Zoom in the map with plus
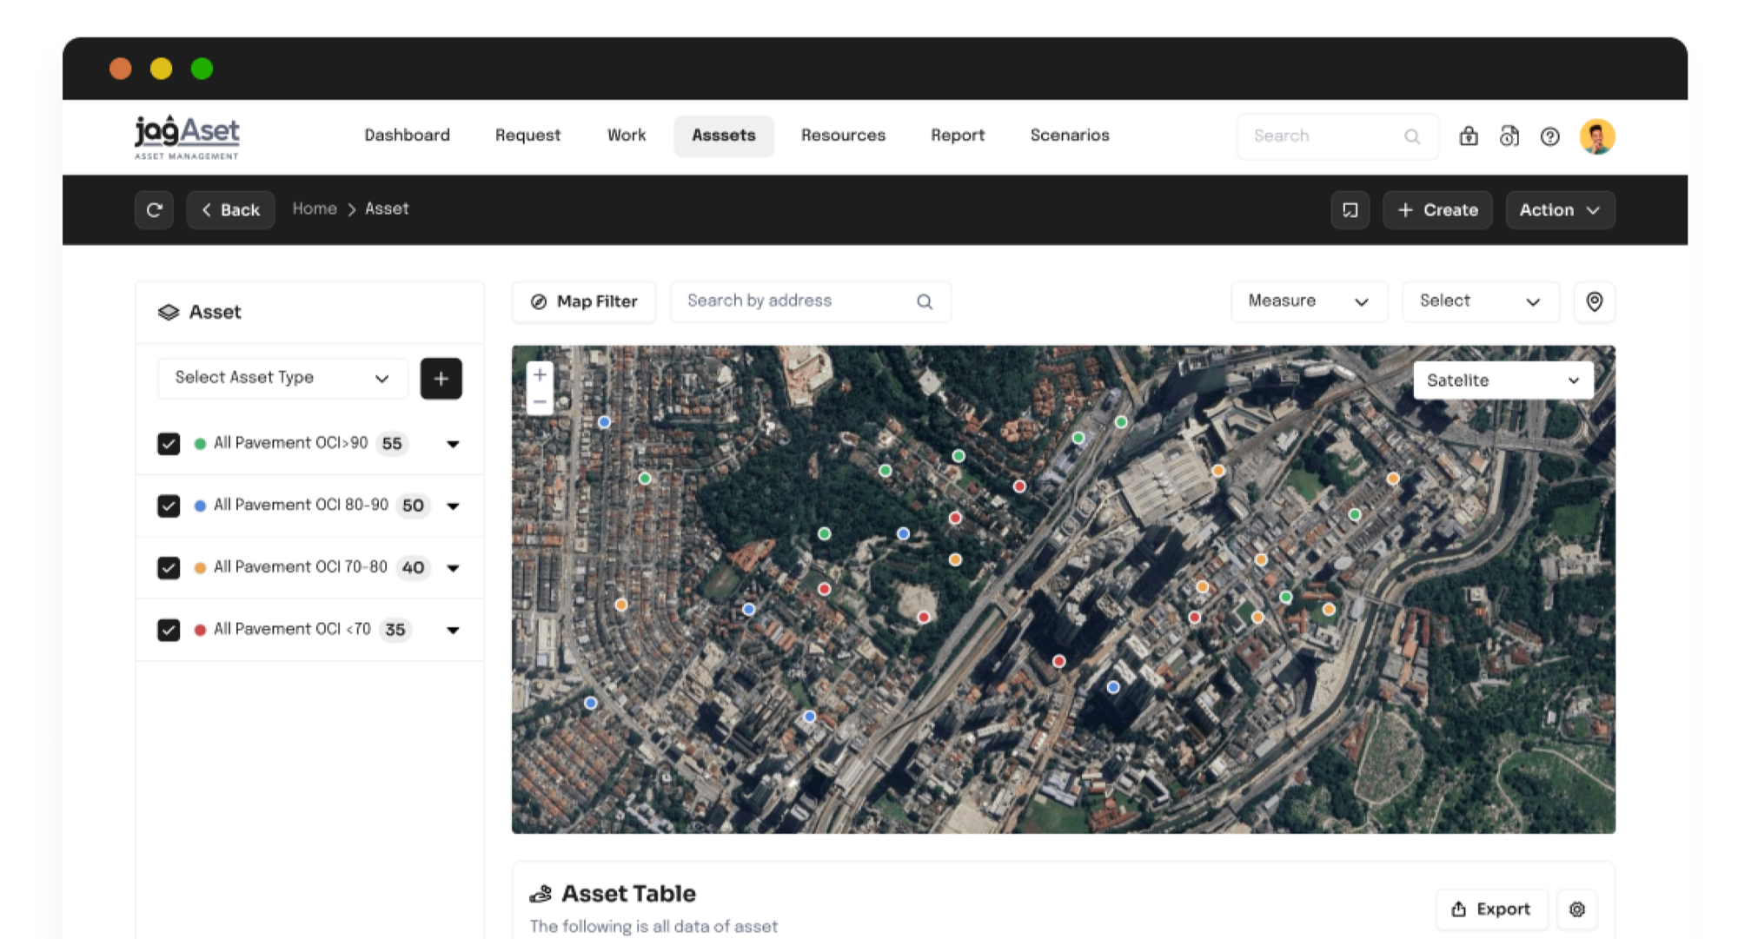Image resolution: width=1738 pixels, height=939 pixels. click(540, 375)
